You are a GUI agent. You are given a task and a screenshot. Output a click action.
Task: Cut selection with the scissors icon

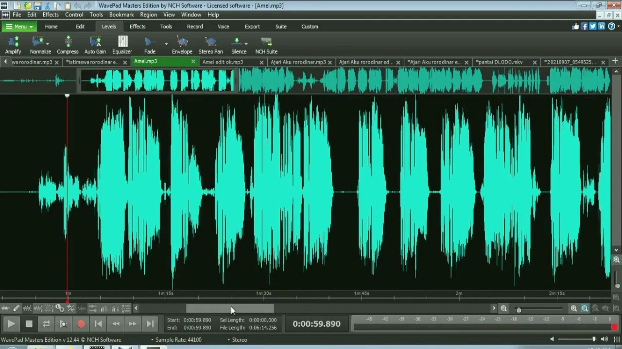pyautogui.click(x=47, y=6)
